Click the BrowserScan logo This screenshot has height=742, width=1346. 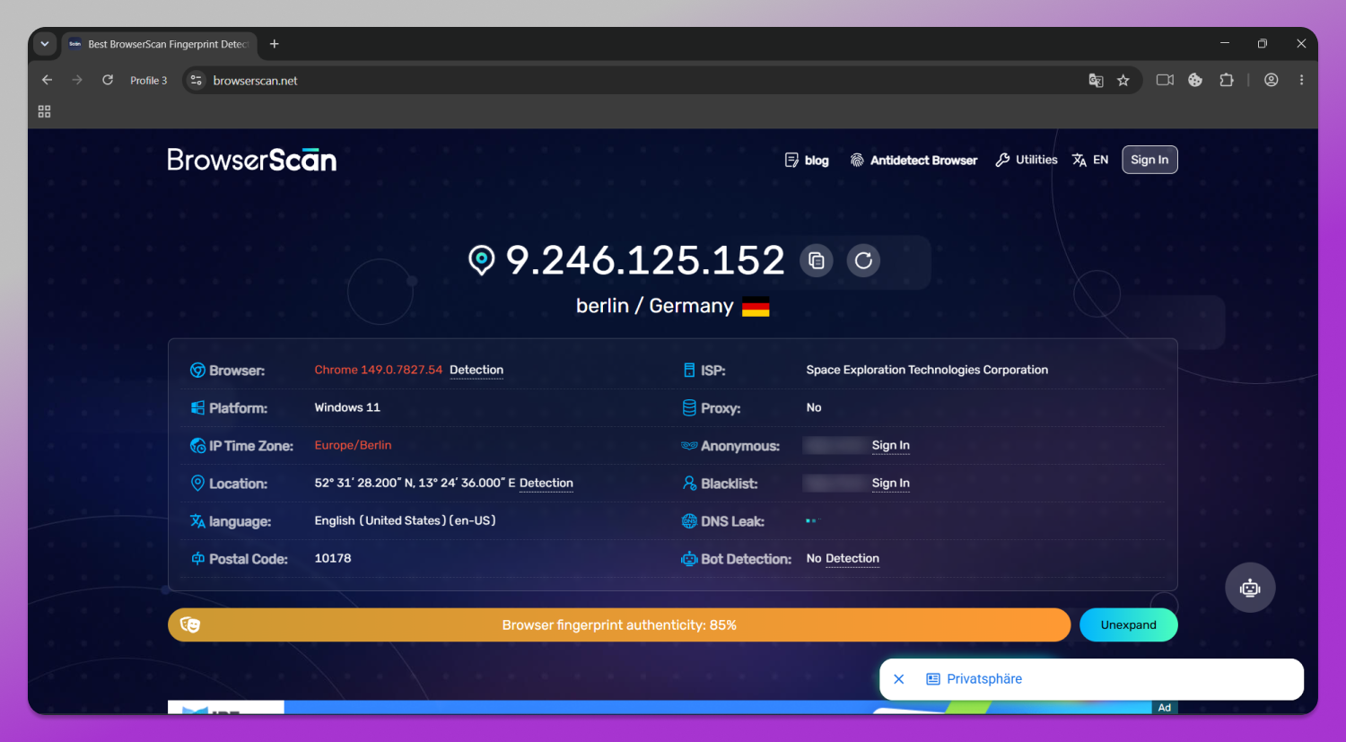click(252, 160)
